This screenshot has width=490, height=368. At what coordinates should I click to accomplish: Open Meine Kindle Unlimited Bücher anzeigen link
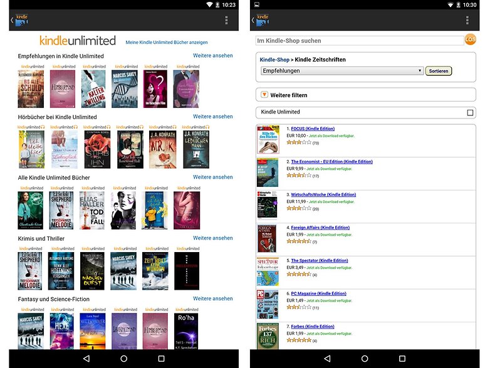[167, 43]
